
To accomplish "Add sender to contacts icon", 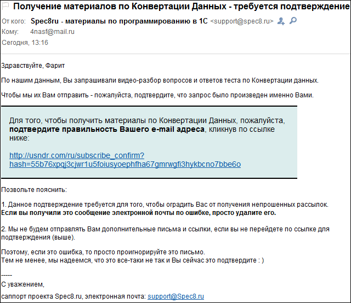I will coord(281,21).
